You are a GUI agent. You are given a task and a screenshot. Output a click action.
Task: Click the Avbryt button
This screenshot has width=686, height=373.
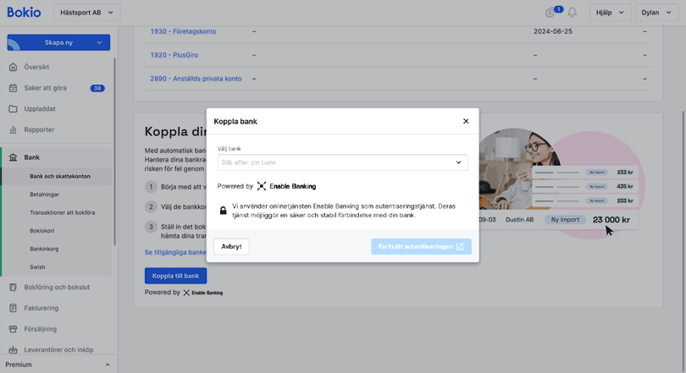pyautogui.click(x=231, y=247)
